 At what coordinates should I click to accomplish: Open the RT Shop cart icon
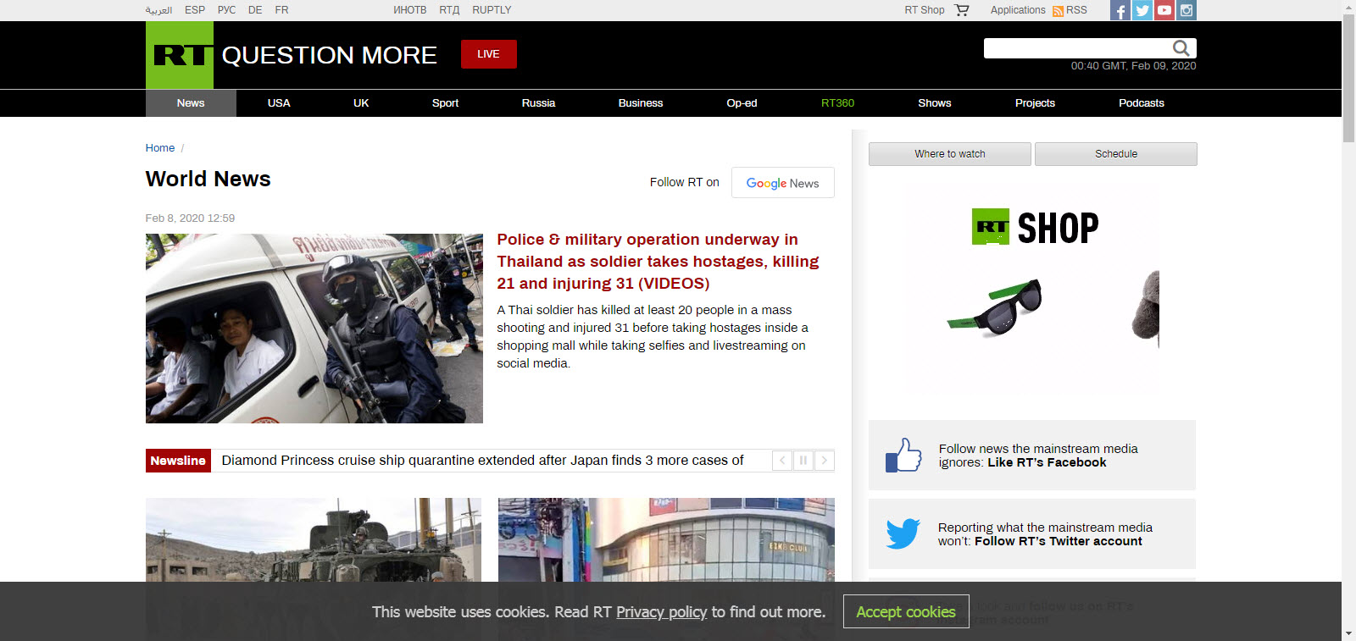pos(962,10)
